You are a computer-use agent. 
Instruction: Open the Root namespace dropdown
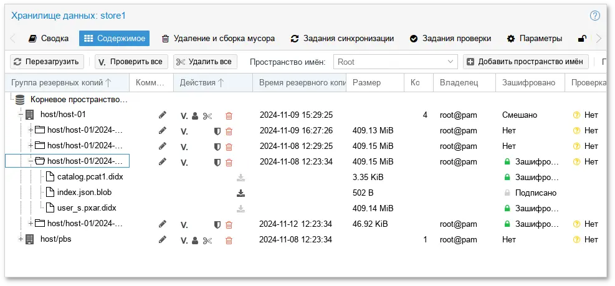click(x=450, y=62)
